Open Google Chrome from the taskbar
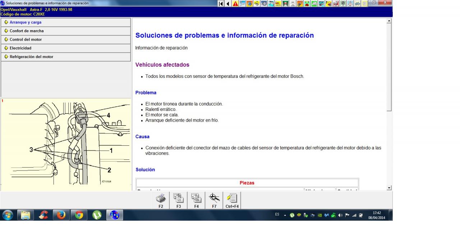The height and width of the screenshot is (229, 460). 79,215
